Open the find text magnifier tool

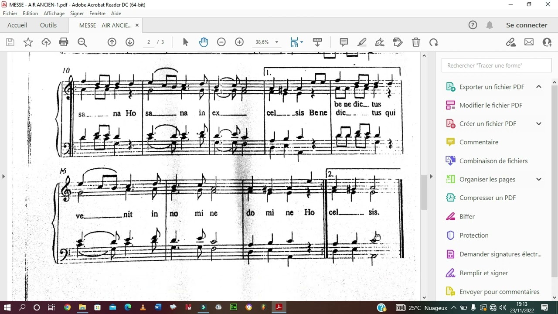click(x=82, y=42)
